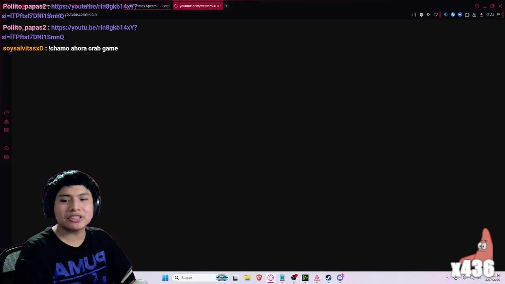Open File Explorer from the taskbar
The width and height of the screenshot is (505, 284).
[x=247, y=278]
